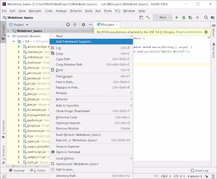Open the 6: TODO tool window
The width and height of the screenshot is (217, 179).
(x=38, y=171)
